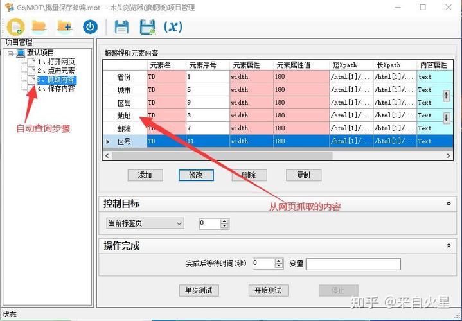Click the TD cell in 区县 row
The width and height of the screenshot is (462, 321).
[166, 103]
